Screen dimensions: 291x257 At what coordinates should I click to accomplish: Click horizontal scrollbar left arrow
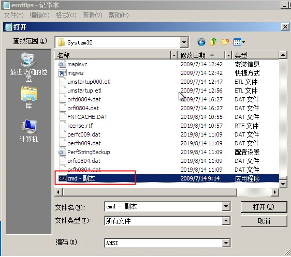[x=59, y=192]
